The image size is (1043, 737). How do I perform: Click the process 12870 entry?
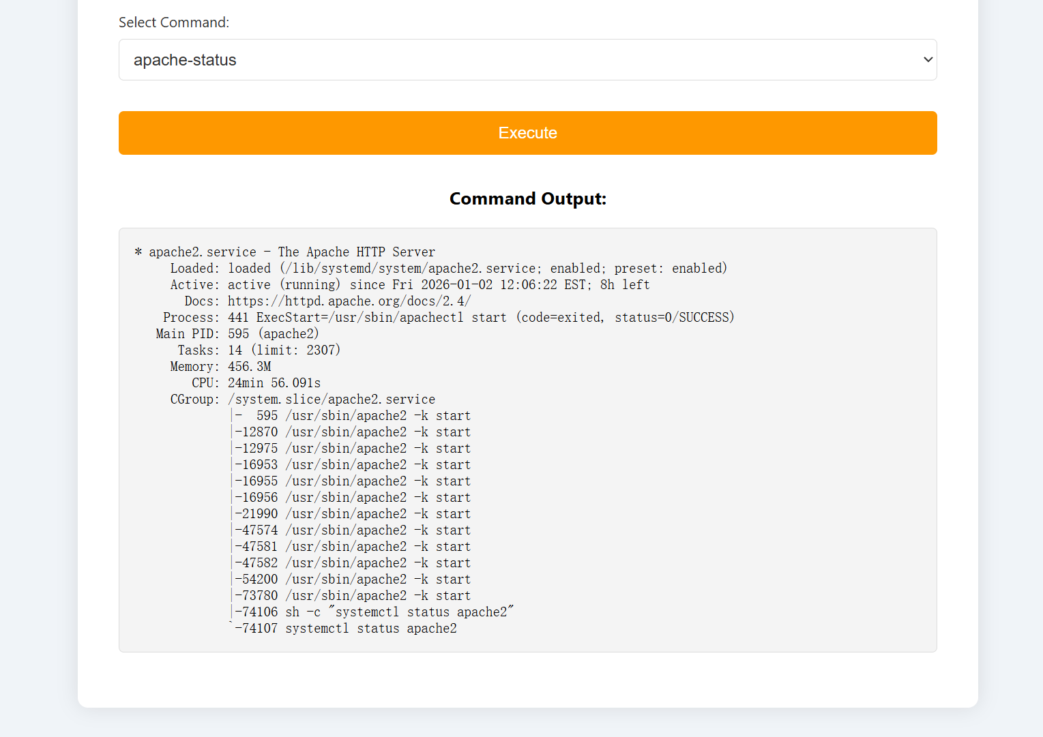(352, 432)
